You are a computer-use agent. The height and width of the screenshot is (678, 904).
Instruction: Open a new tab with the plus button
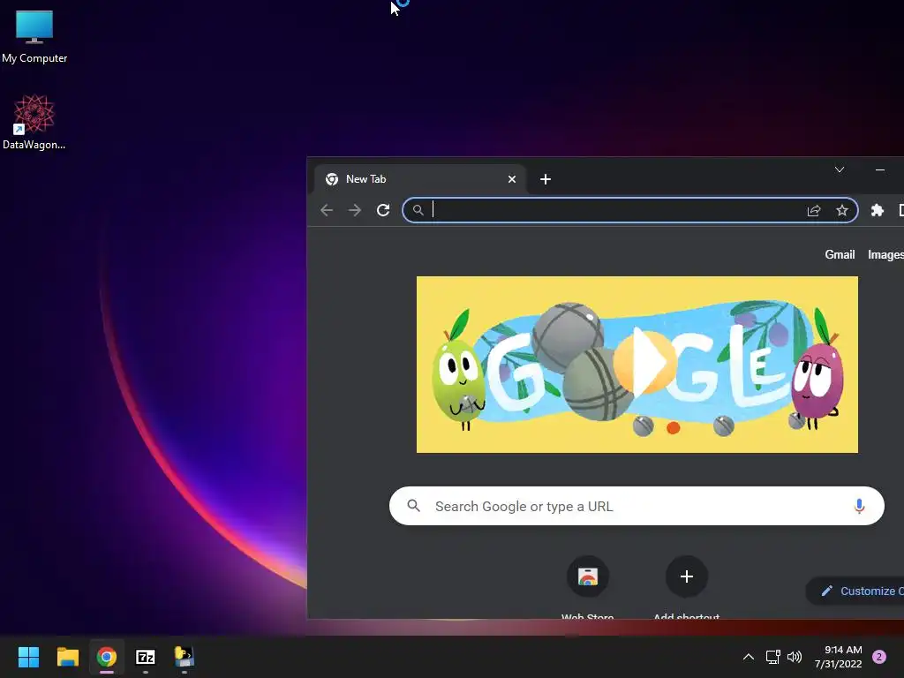click(x=546, y=179)
